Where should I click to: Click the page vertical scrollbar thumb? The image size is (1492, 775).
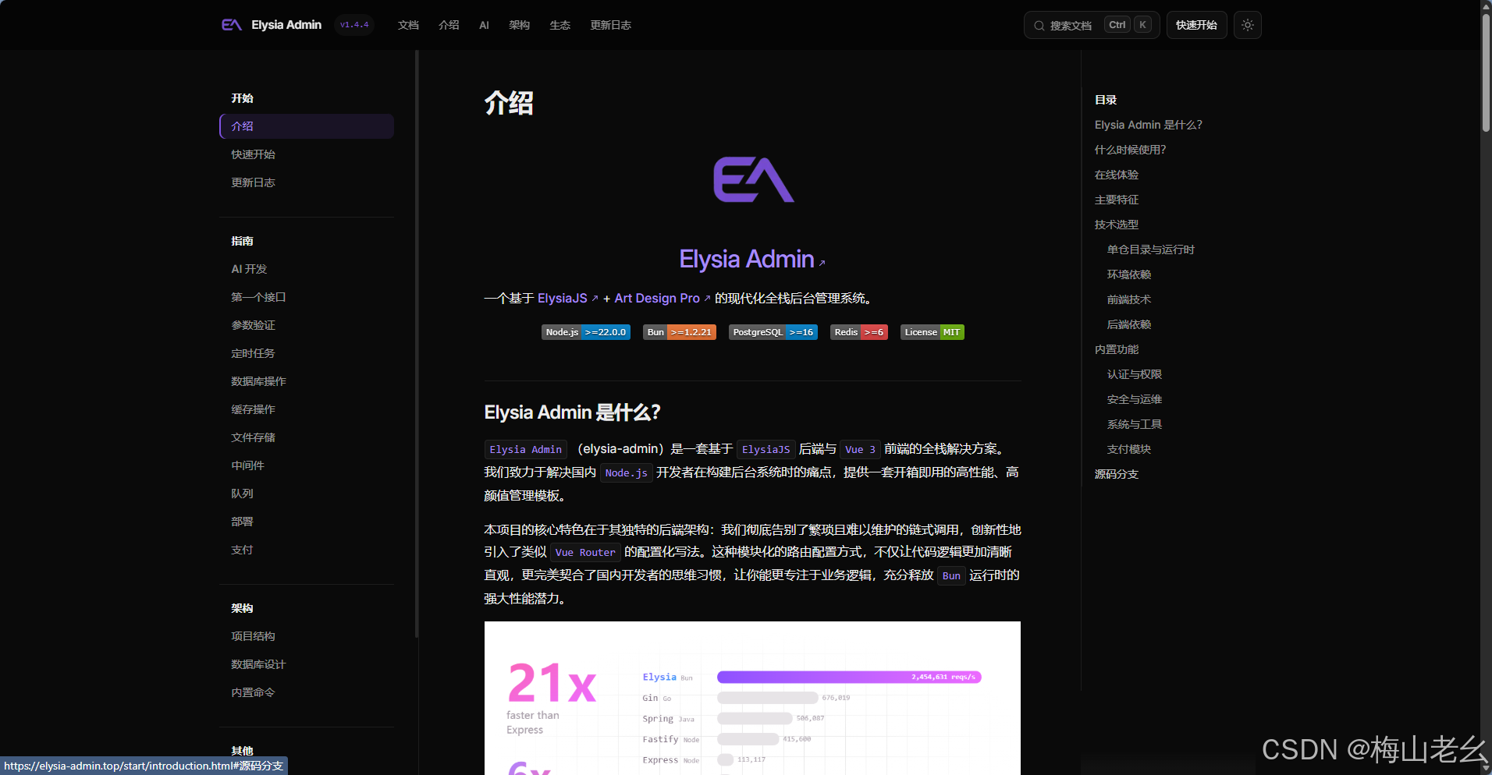[x=1486, y=72]
